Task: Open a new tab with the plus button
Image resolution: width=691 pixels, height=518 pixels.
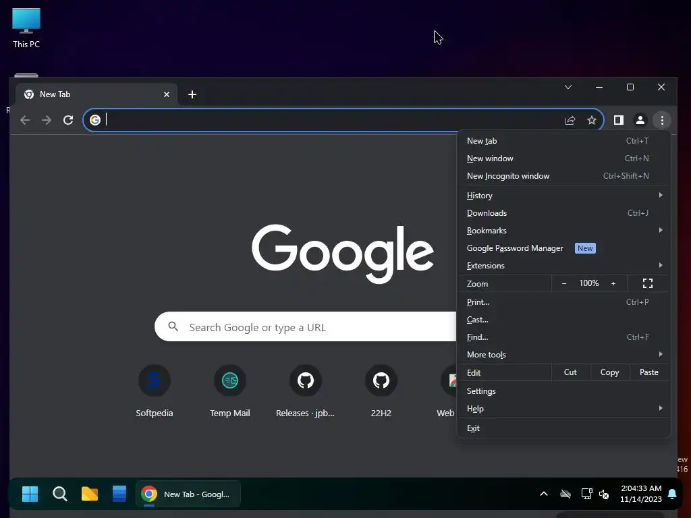Action: click(x=192, y=94)
